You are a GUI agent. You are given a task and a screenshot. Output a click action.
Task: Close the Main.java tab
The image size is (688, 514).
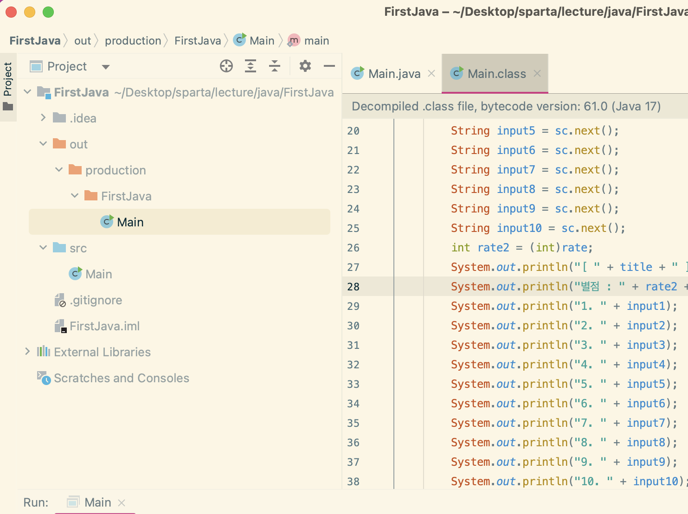431,73
